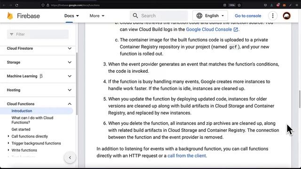Expand the Machine Learning section
The image size is (301, 169).
pyautogui.click(x=70, y=76)
